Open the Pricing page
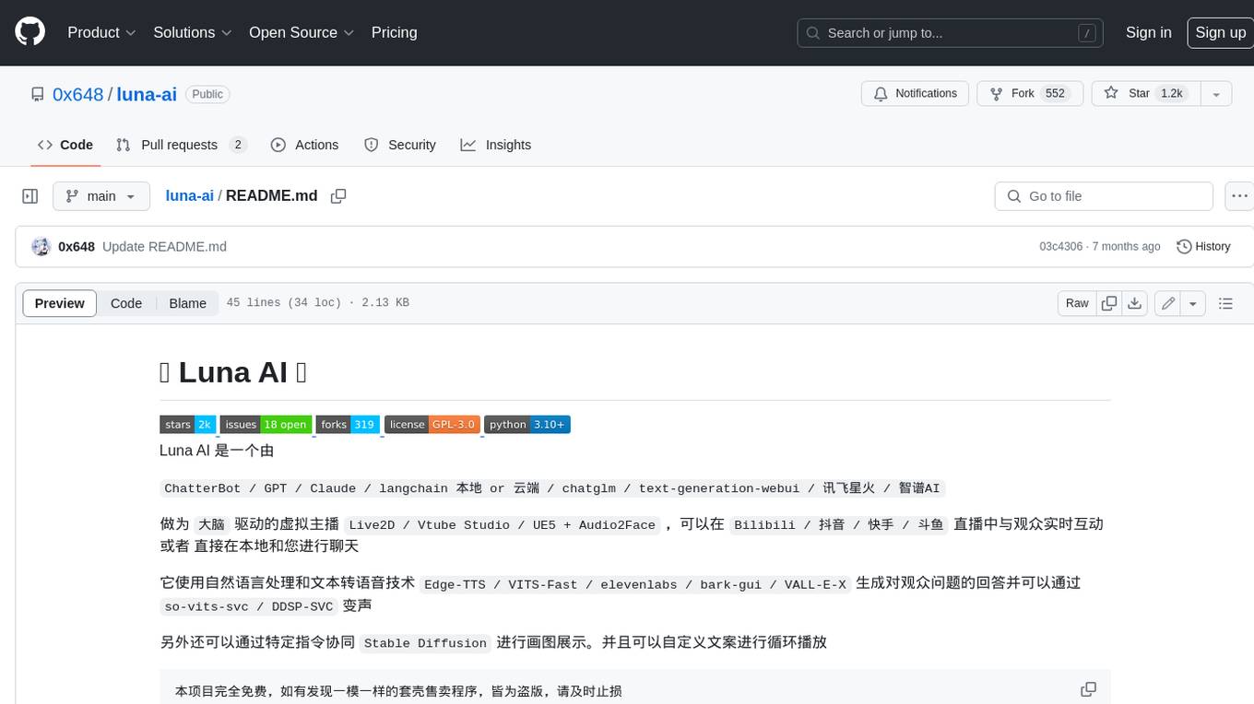The image size is (1254, 704). coord(394,32)
